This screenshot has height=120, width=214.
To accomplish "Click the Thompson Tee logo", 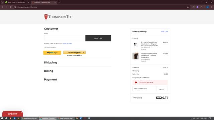I will click(x=58, y=17).
